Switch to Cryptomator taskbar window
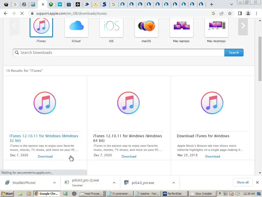262x197 pixels. 120,194
